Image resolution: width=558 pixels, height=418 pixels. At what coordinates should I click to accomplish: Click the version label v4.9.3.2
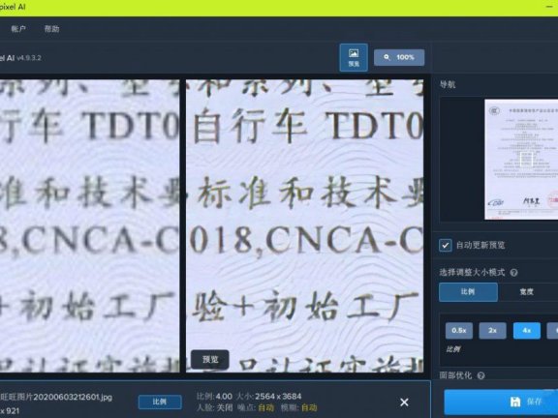[29, 58]
